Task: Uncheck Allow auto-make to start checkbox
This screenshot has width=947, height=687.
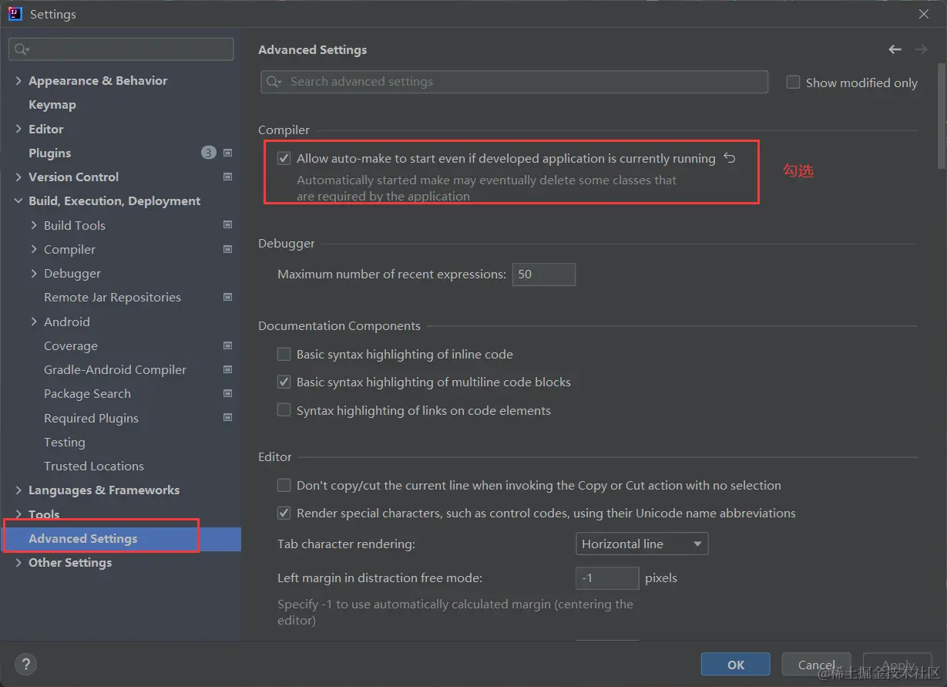Action: (284, 159)
